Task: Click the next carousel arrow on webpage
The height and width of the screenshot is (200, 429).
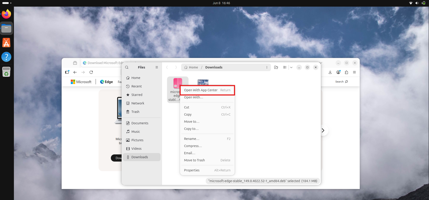Action: pos(323,131)
